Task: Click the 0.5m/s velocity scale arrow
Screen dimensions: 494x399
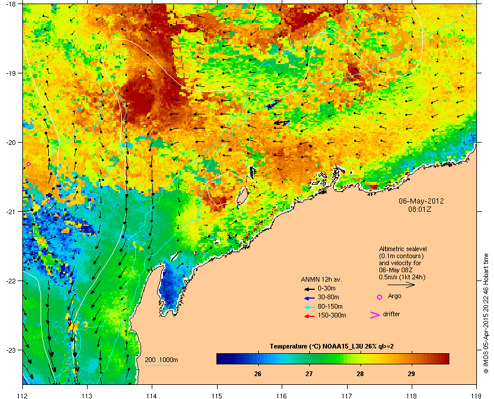Action: click(401, 285)
